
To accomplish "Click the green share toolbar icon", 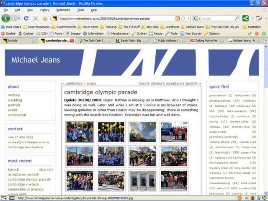I will [x=245, y=18].
